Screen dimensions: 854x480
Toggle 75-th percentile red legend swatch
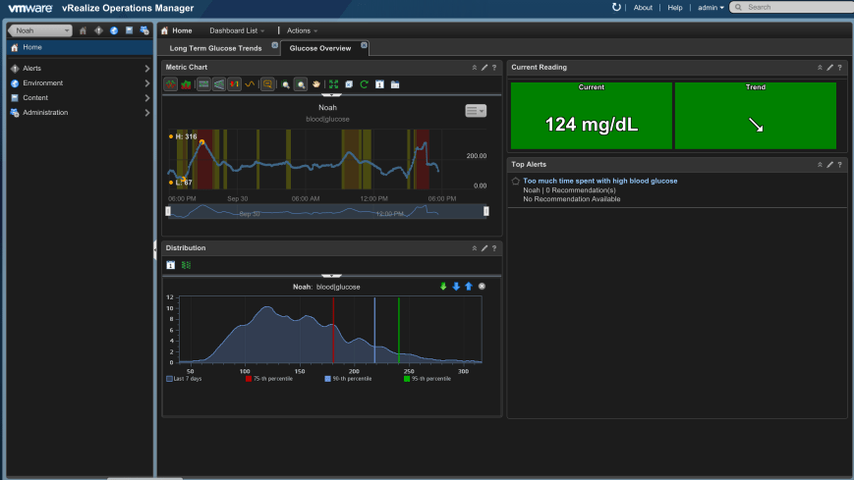pyautogui.click(x=249, y=379)
